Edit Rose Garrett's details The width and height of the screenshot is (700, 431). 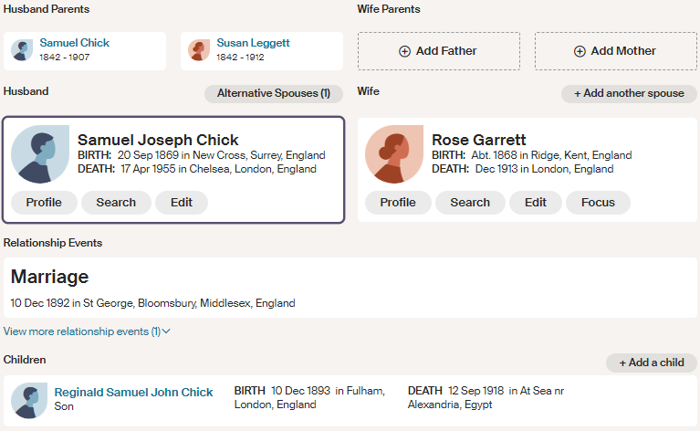point(536,203)
